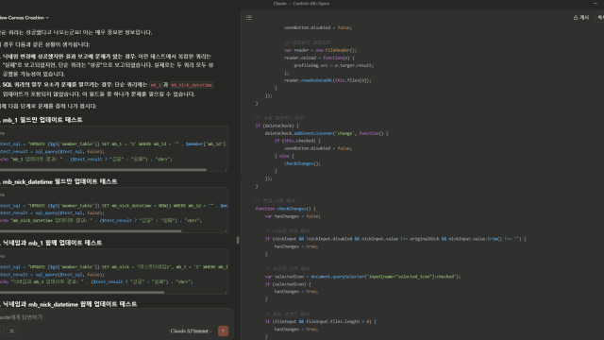The image size is (604, 340).
Task: Open the artifact list icon above code
Action: pyautogui.click(x=249, y=17)
